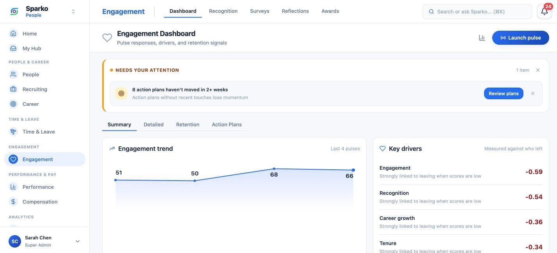
Task: Select the Awards tab
Action: pyautogui.click(x=330, y=11)
